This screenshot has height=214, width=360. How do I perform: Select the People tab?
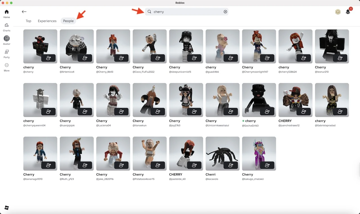68,21
